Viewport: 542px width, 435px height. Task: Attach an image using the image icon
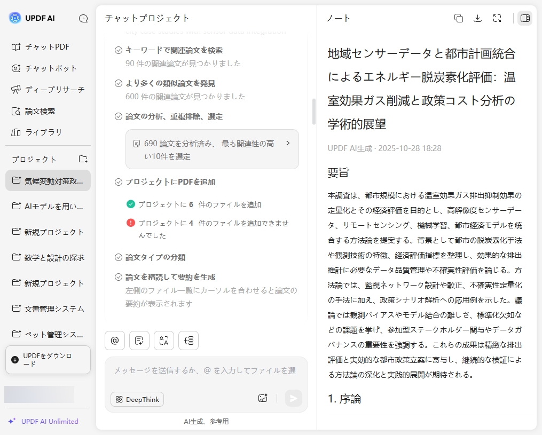[262, 398]
